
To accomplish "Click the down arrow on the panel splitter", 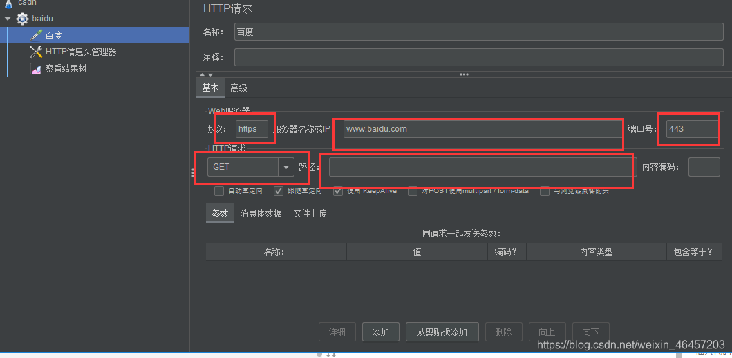I will pyautogui.click(x=210, y=74).
